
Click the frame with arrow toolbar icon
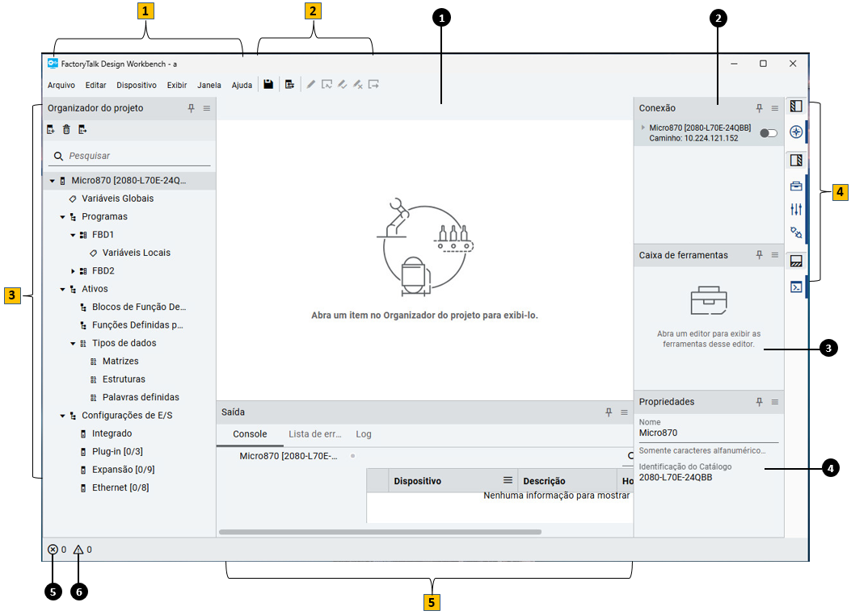pos(373,84)
